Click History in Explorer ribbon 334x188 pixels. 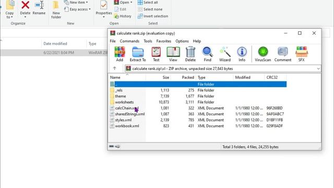point(123,16)
